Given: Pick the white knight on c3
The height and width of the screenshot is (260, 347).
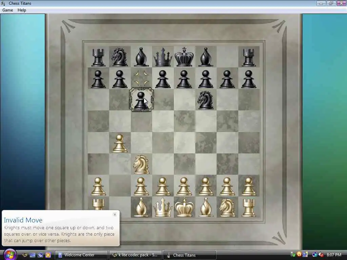Looking at the screenshot, I should [x=141, y=165].
